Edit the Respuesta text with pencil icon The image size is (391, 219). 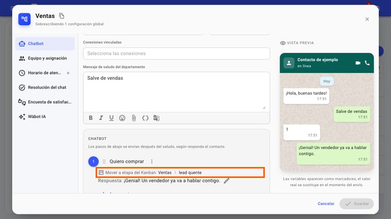[226, 181]
